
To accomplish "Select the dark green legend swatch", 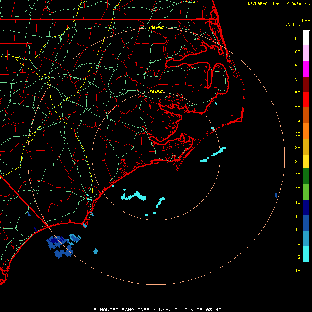I will [306, 176].
